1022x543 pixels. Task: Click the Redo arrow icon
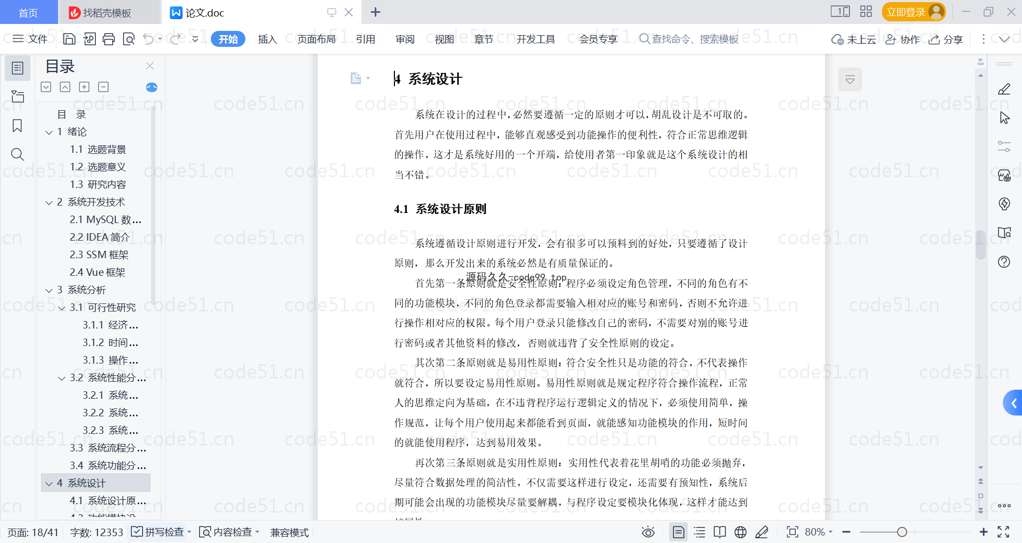pyautogui.click(x=175, y=39)
